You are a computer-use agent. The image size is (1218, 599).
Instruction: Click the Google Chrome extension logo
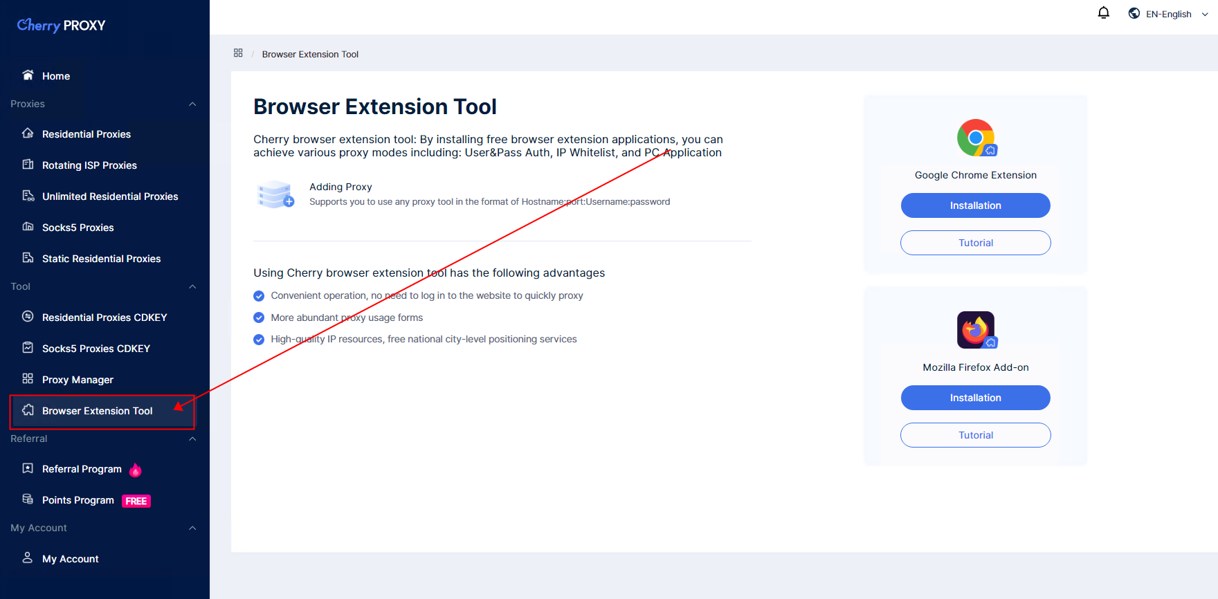[976, 138]
